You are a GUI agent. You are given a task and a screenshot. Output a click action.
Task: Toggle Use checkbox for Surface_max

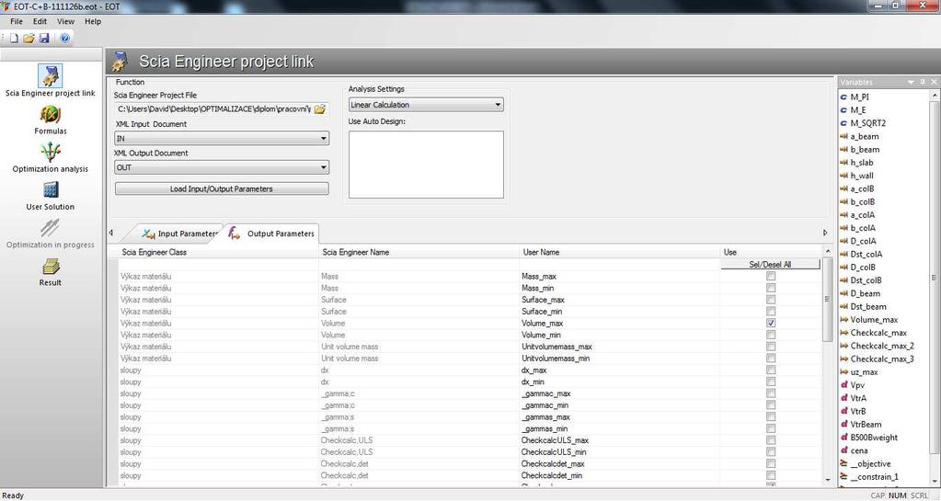point(771,300)
